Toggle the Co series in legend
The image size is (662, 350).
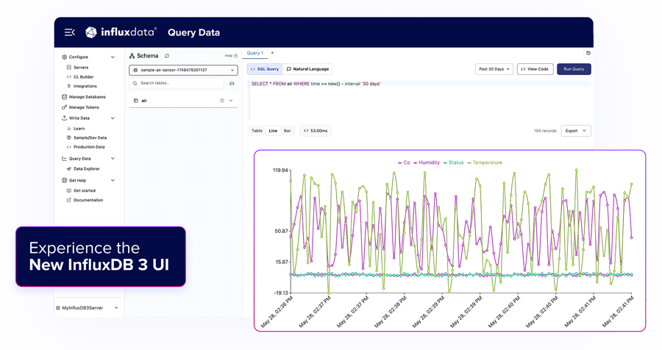point(404,162)
